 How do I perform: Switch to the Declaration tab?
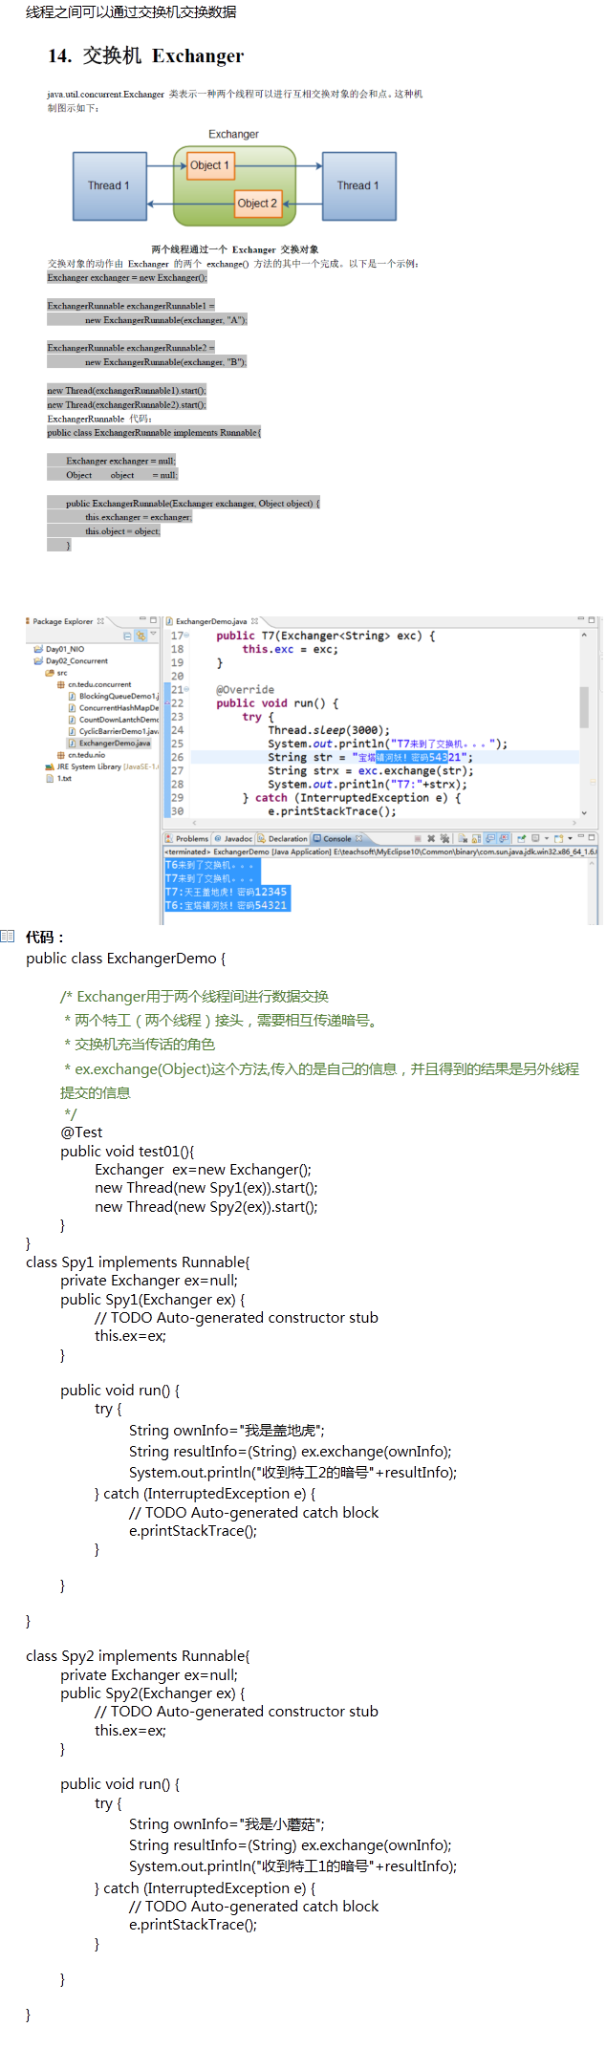coord(282,838)
